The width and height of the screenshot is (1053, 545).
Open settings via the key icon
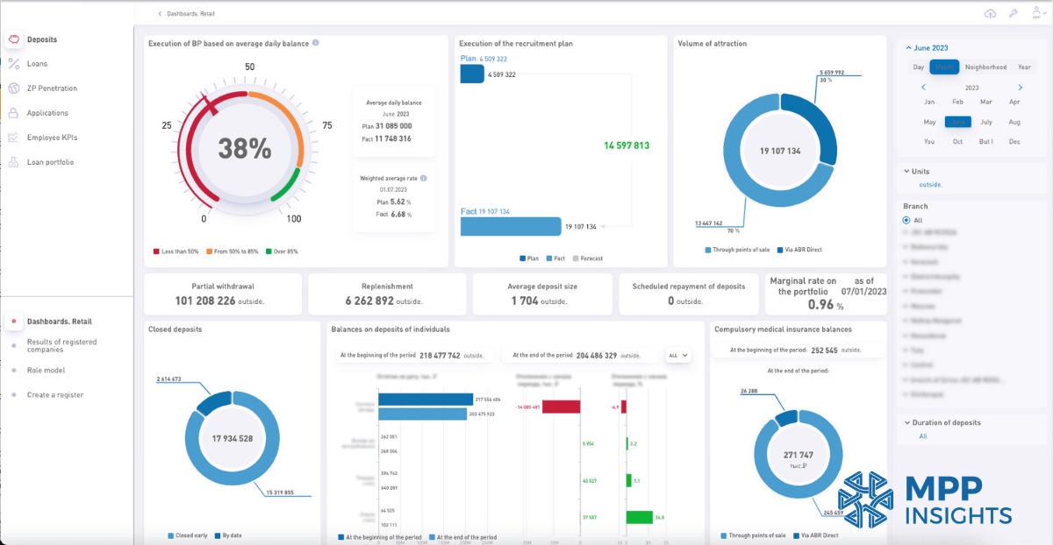(1014, 13)
